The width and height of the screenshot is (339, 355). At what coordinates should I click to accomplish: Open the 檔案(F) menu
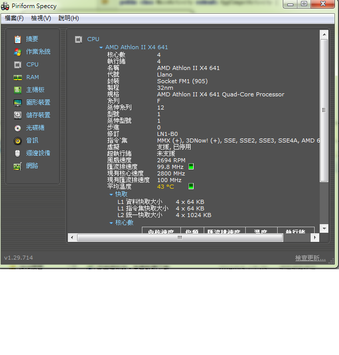coord(14,18)
